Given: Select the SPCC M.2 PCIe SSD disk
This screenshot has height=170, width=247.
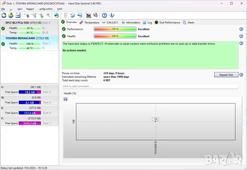Looking at the screenshot, I should [29, 27].
